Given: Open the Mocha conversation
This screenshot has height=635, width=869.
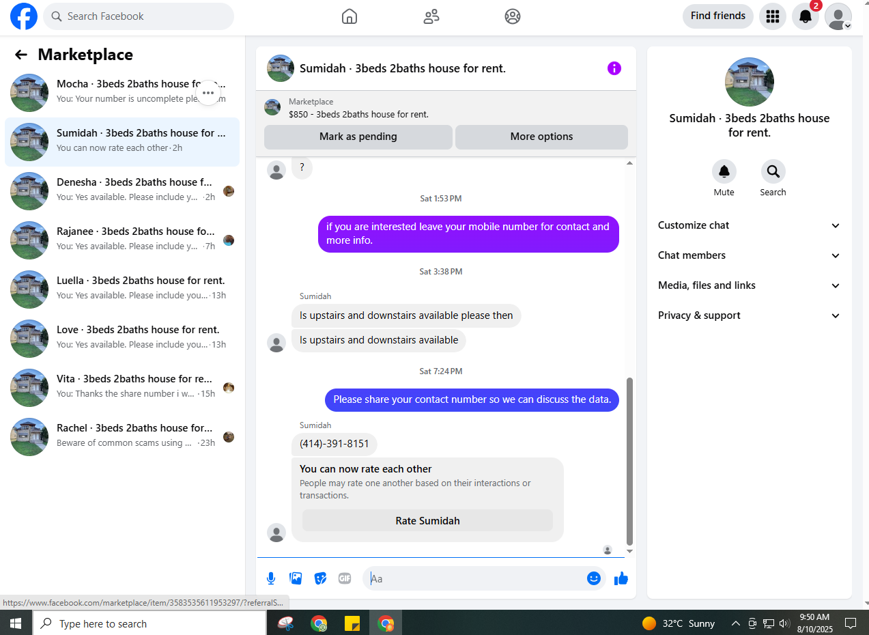Looking at the screenshot, I should 122,93.
